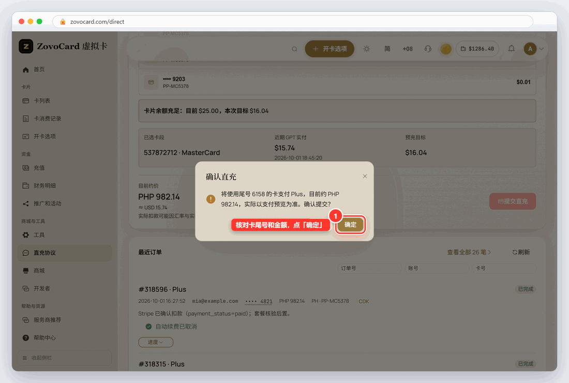569x383 pixels.
Task: Click the CDK link on order #318596
Action: click(x=364, y=301)
